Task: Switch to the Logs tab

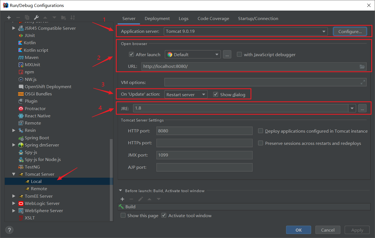Action: pyautogui.click(x=183, y=19)
